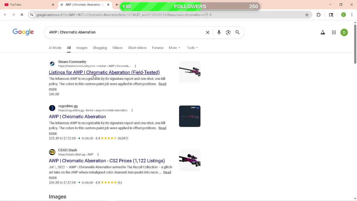The image size is (357, 201).
Task: Open Chrome profile avatar in toolbar
Action: (x=343, y=15)
